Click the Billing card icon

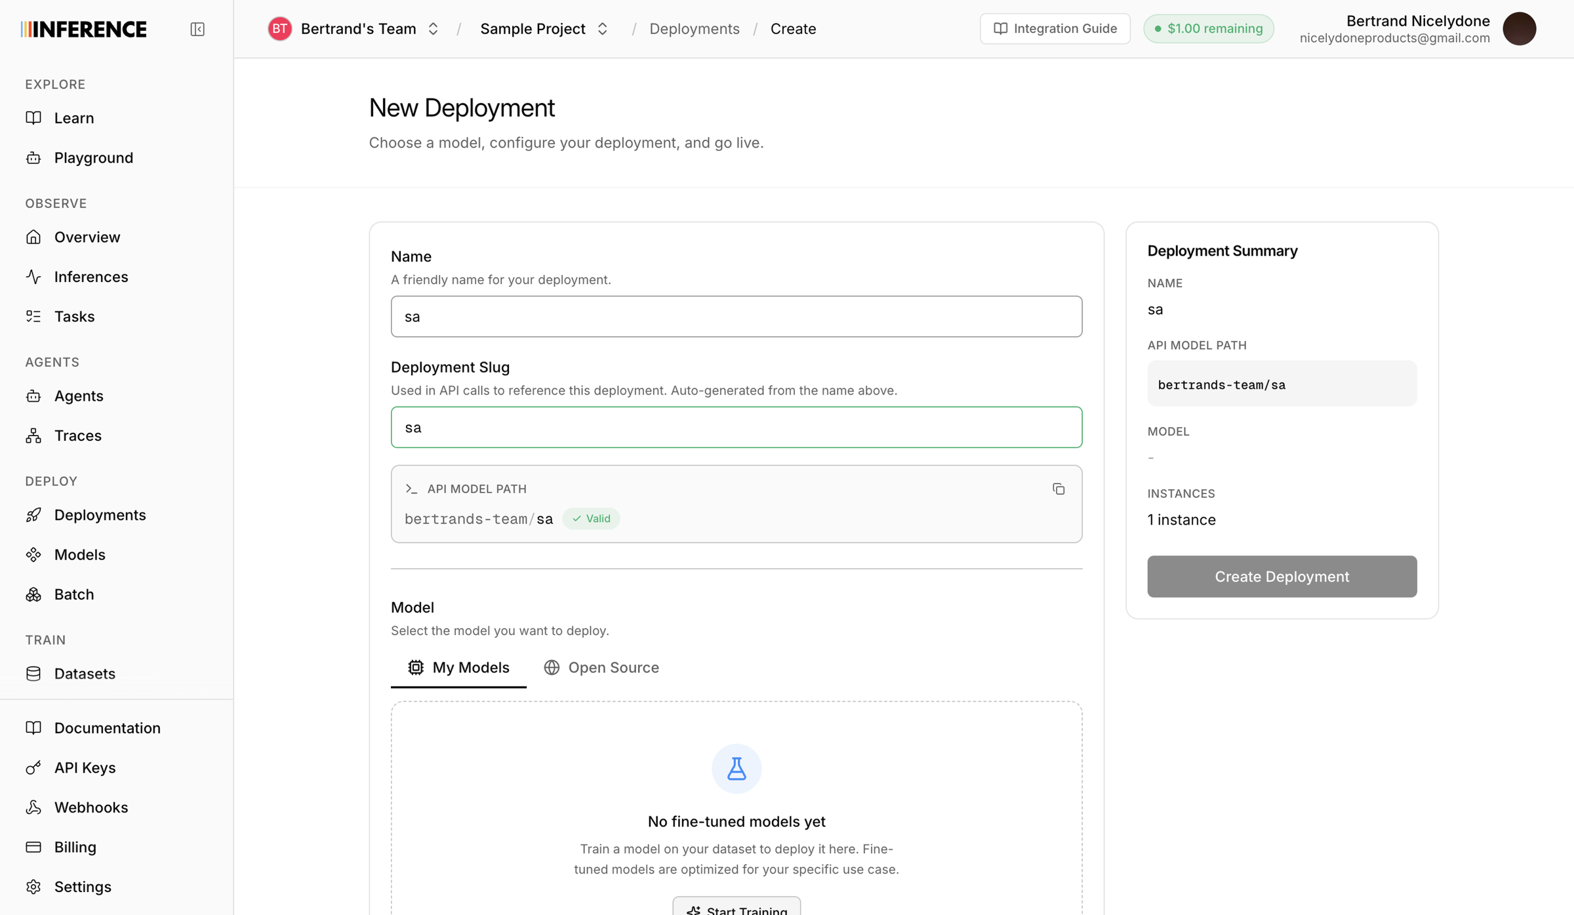click(x=33, y=847)
